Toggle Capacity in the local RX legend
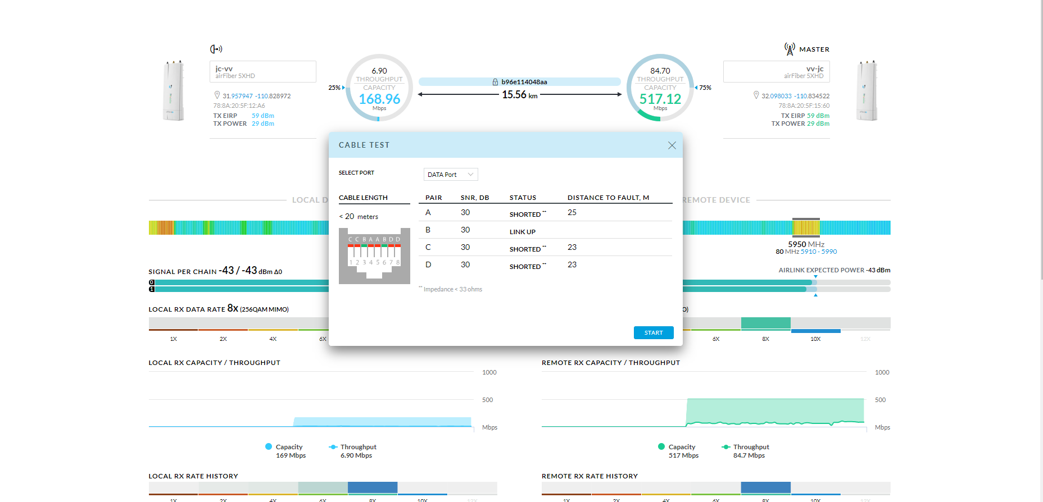1043x502 pixels. point(284,447)
